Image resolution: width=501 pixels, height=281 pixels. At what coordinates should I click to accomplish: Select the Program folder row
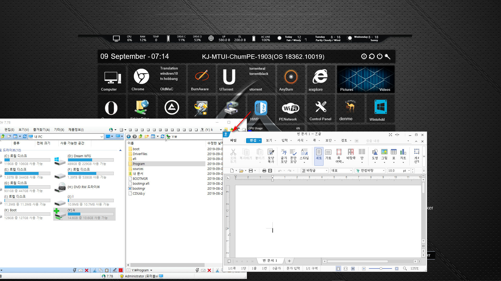166,164
